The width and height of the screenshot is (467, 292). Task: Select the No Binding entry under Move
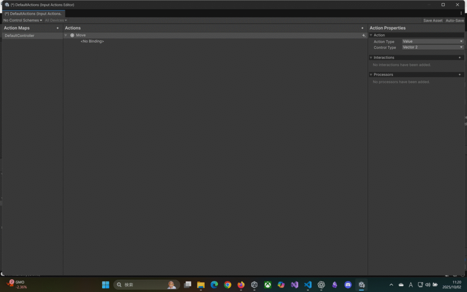coord(92,42)
